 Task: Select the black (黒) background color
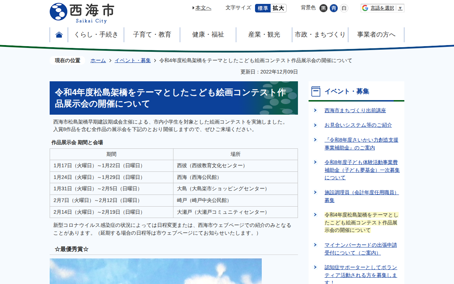(323, 8)
